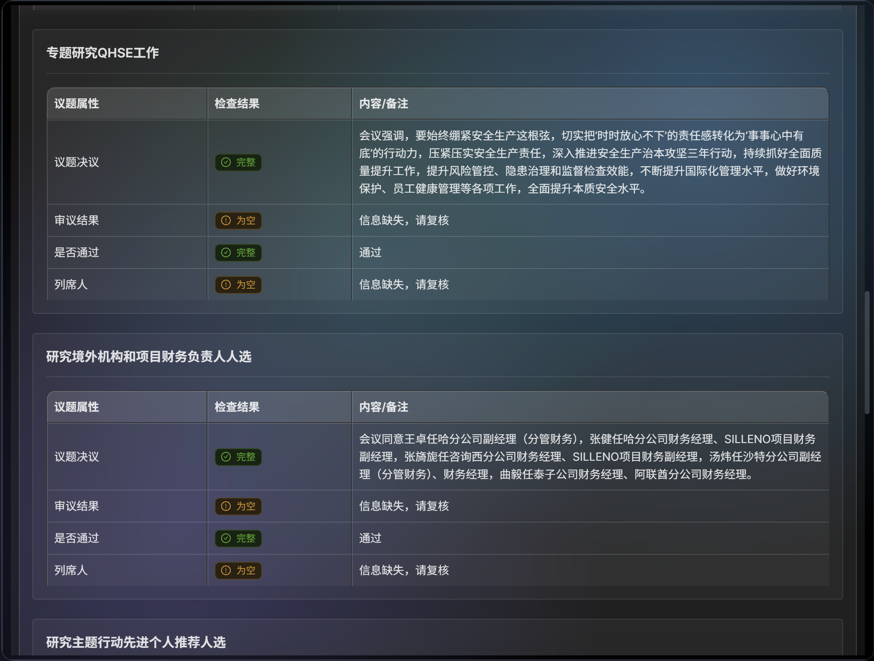Image resolution: width=874 pixels, height=661 pixels.
Task: Click the 为空 warning icon in QHSE 审议结果 row
Action: (226, 220)
